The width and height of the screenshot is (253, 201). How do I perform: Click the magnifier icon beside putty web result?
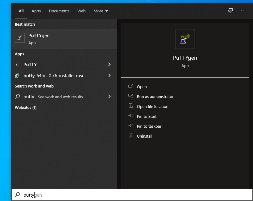click(x=18, y=97)
